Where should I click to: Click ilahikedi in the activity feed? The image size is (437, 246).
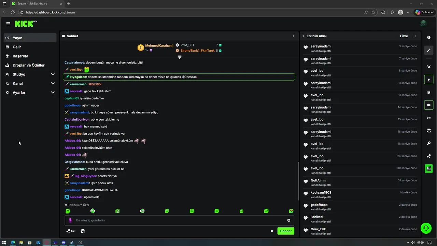(x=317, y=217)
